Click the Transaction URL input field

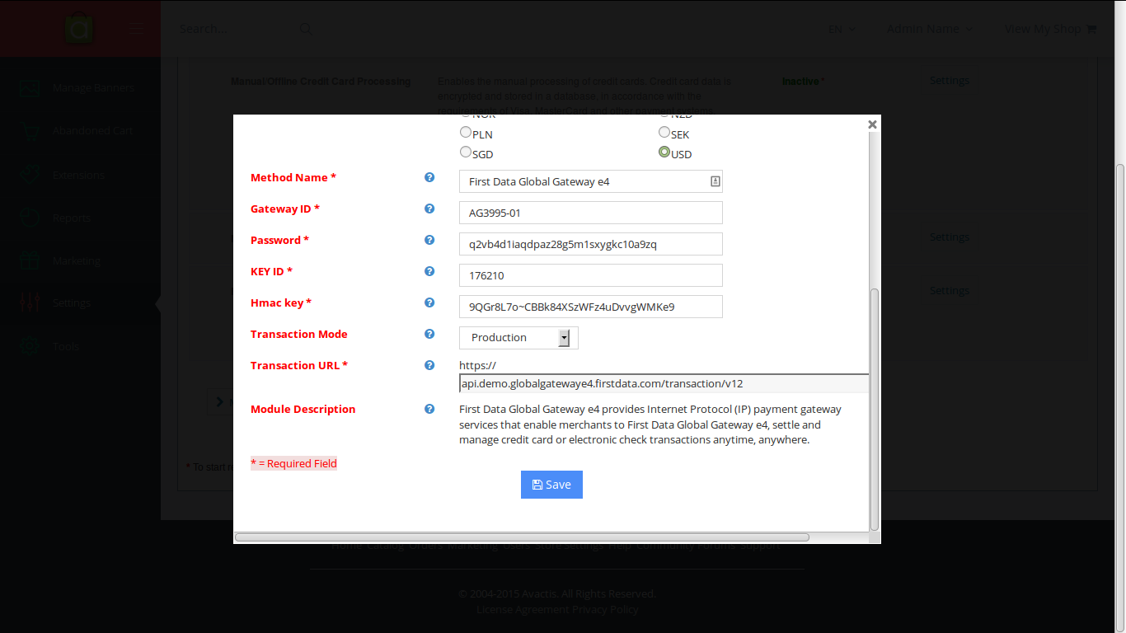(664, 383)
